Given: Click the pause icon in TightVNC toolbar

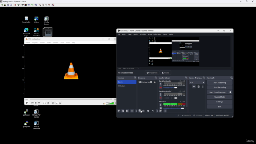Looking at the screenshot, I should coord(15,5).
